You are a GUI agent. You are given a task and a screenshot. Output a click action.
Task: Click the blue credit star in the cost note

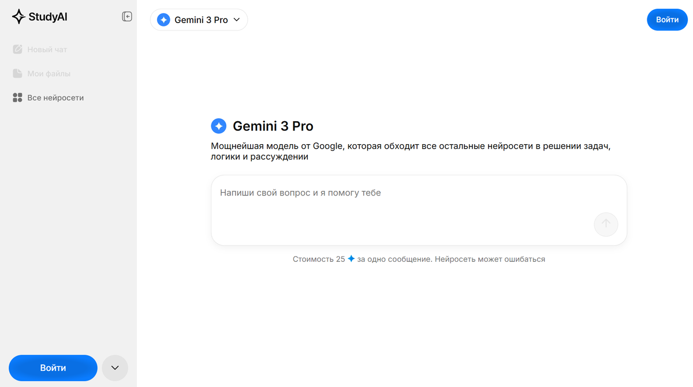351,259
